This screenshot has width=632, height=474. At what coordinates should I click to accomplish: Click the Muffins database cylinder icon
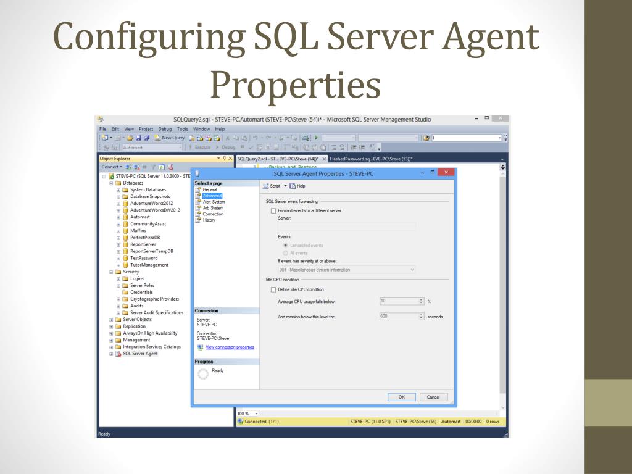coord(125,231)
